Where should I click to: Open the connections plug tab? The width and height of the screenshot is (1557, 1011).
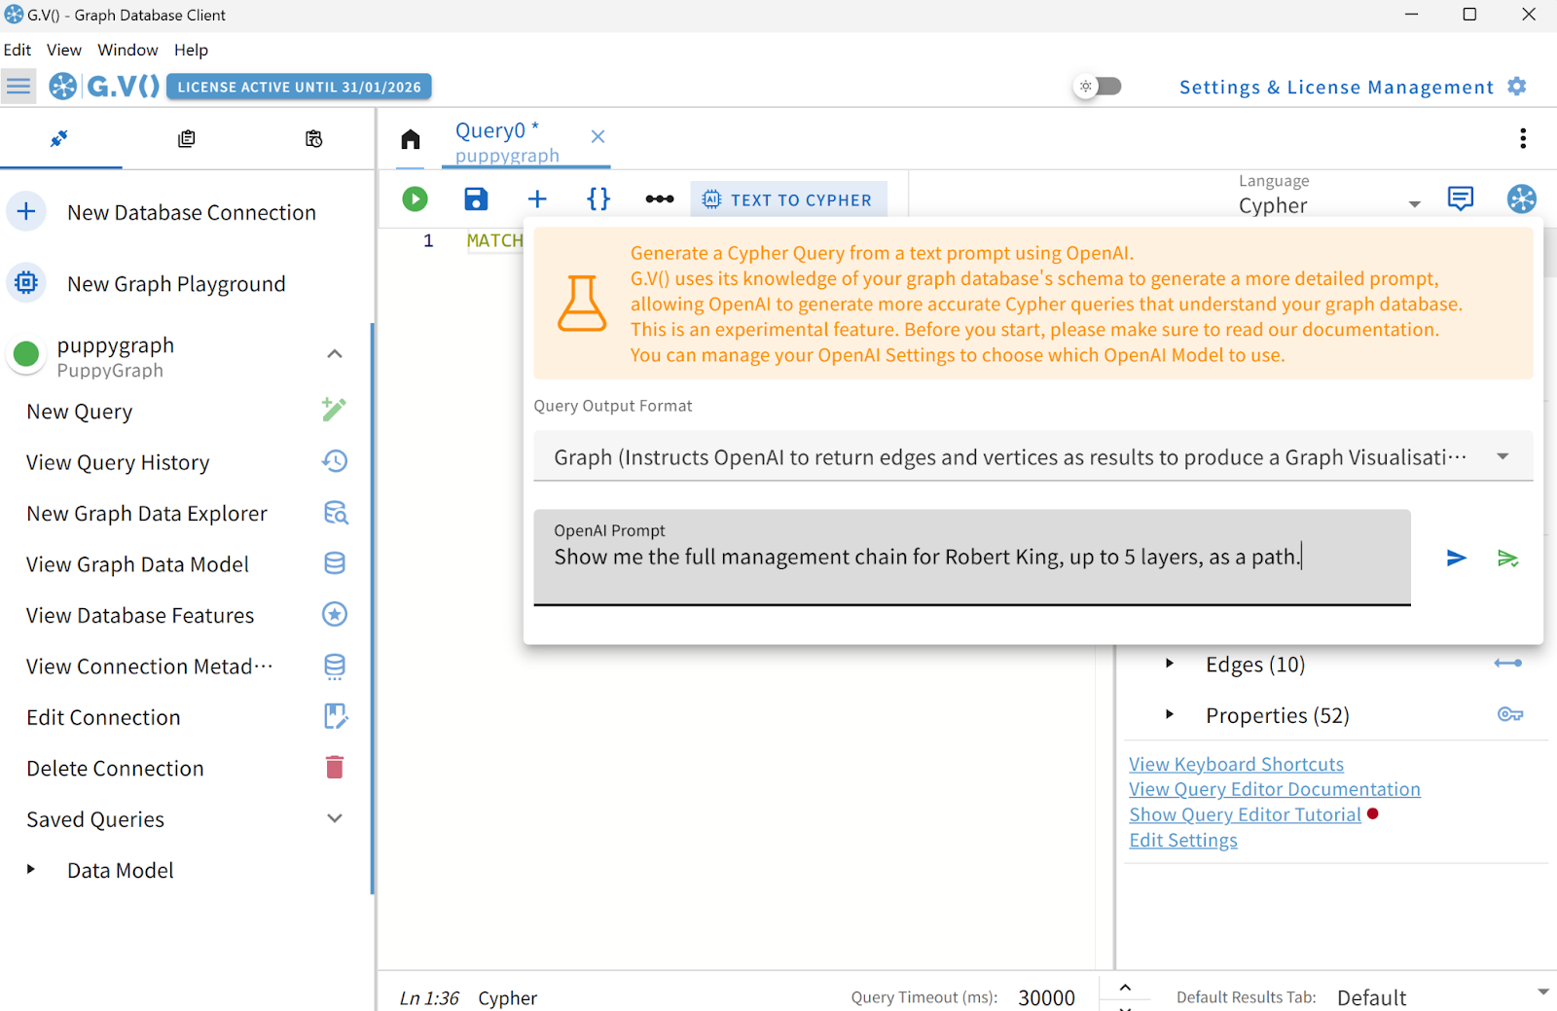pyautogui.click(x=59, y=138)
